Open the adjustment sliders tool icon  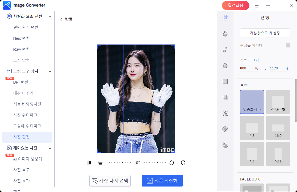coord(225,50)
